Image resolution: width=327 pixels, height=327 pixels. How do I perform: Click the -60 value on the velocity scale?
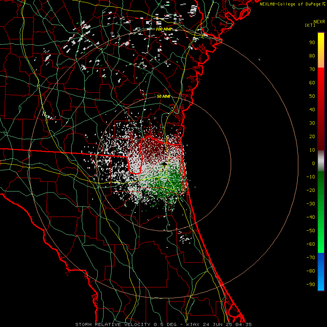click(311, 244)
